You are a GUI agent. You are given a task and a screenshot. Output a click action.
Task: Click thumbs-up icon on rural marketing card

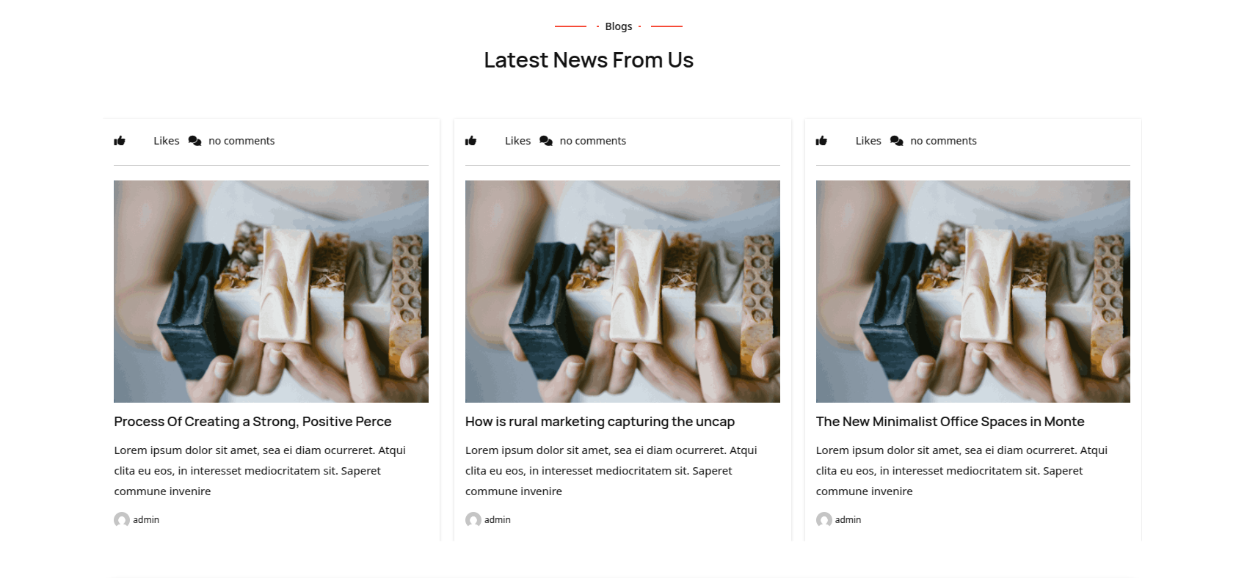tap(471, 141)
